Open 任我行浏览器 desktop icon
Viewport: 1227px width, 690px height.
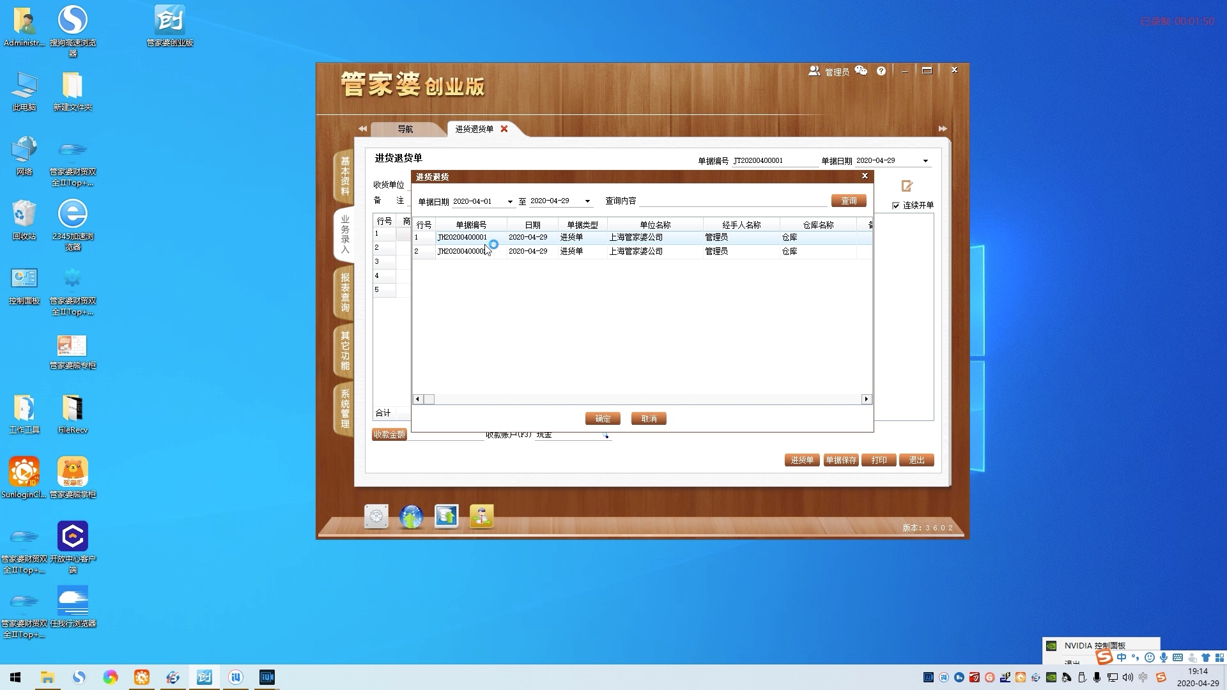point(73,607)
